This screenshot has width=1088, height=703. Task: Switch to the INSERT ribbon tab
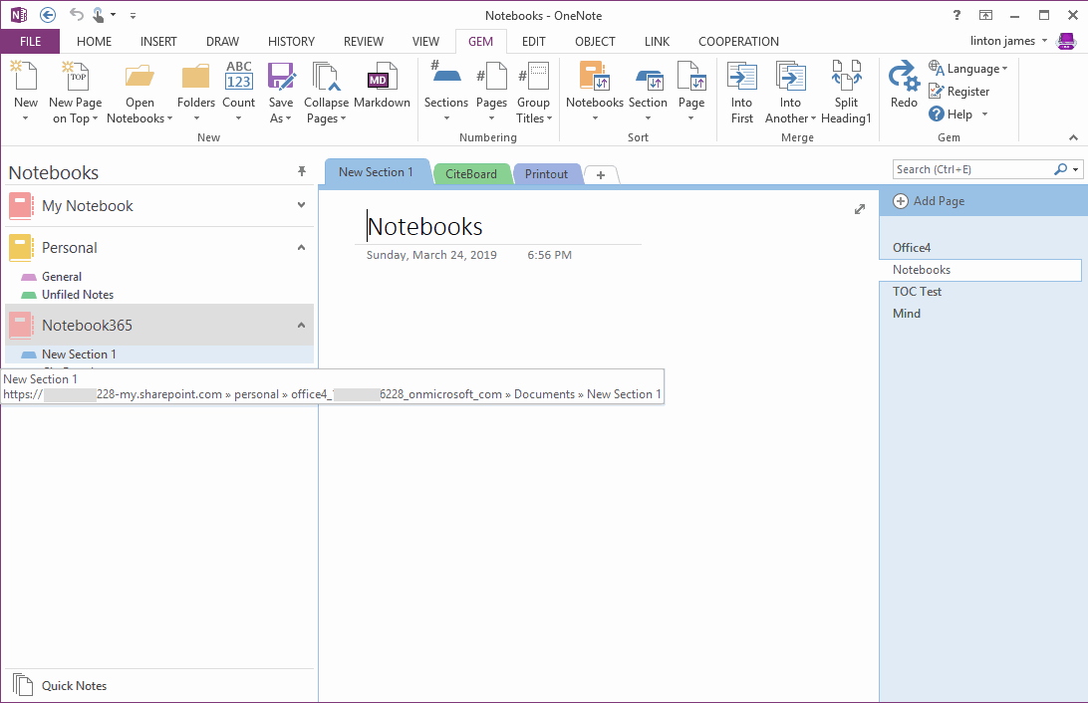[158, 42]
